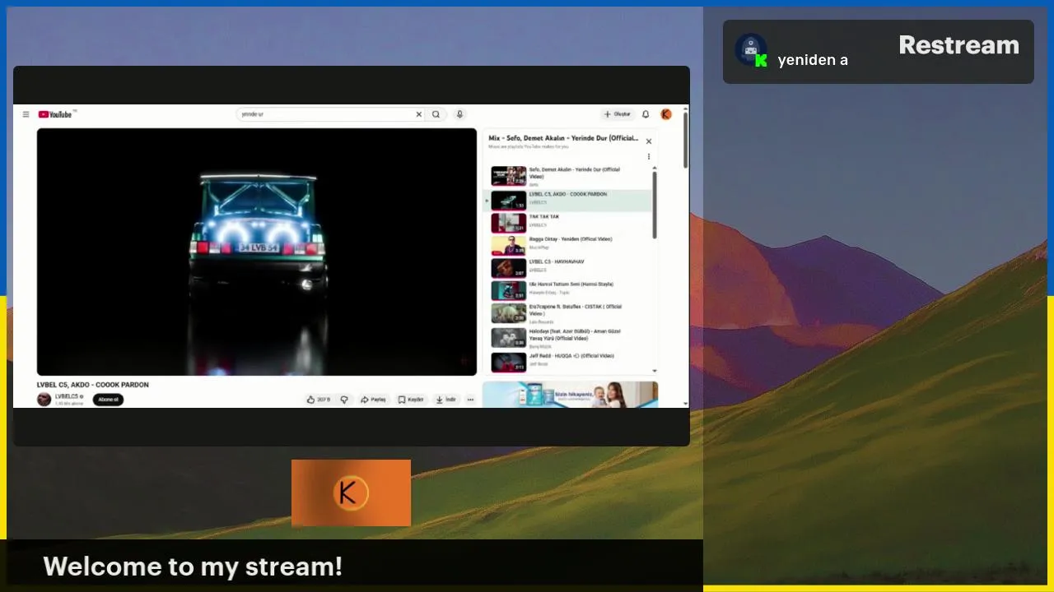This screenshot has width=1054, height=592.
Task: Click the Jeff Redd HUQQA thumbnail
Action: point(509,362)
